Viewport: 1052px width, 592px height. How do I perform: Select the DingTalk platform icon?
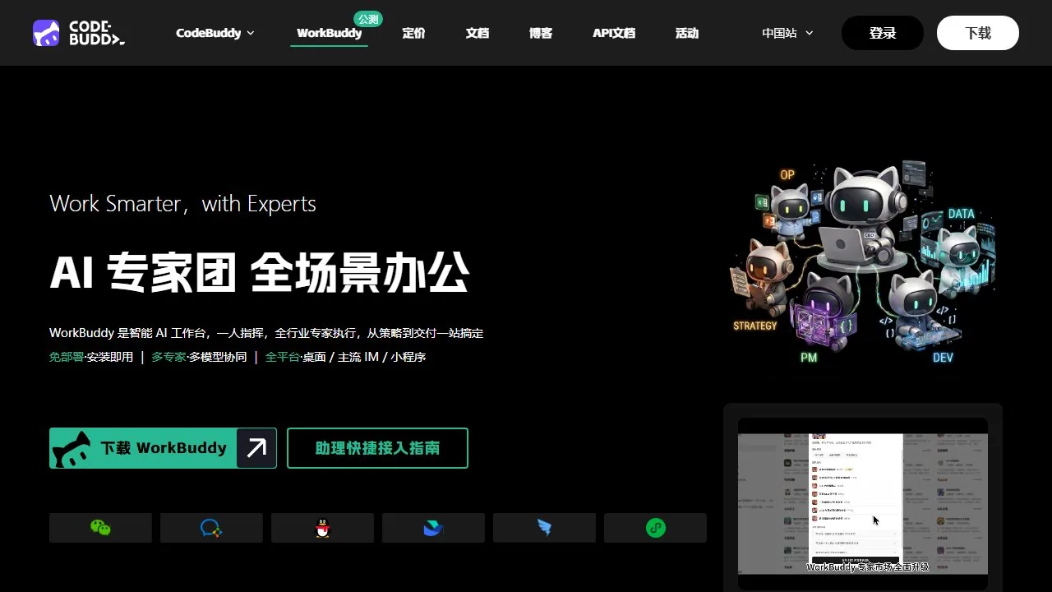coord(544,528)
